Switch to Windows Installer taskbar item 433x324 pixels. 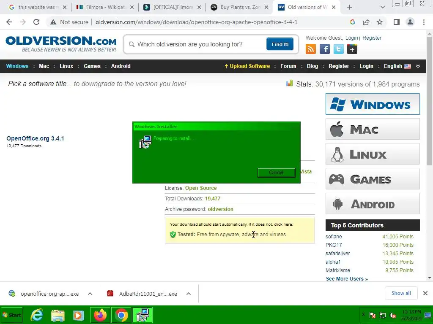tap(143, 315)
